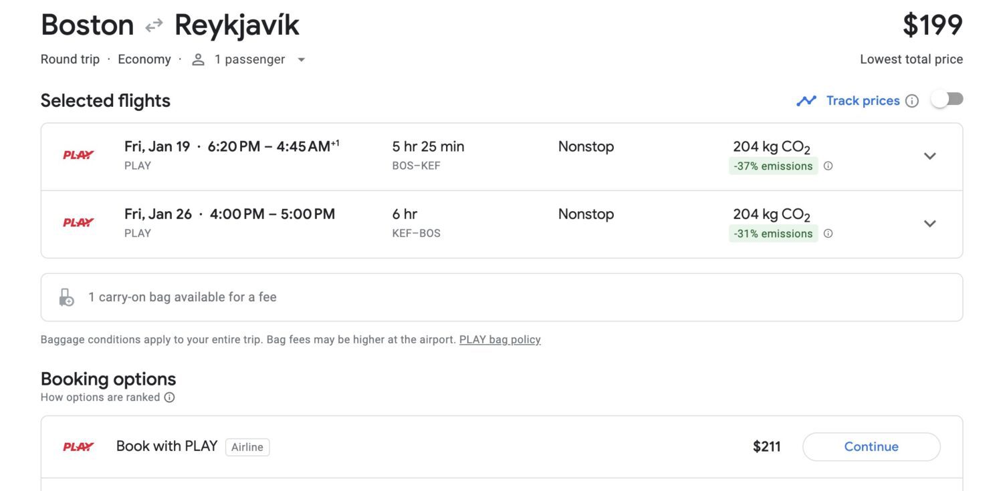Click the info icon next to -31% emissions
1003x491 pixels.
tap(828, 234)
